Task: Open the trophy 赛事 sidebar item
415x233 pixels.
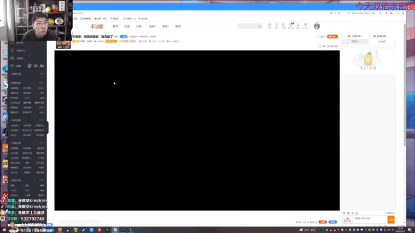Action: [18, 66]
